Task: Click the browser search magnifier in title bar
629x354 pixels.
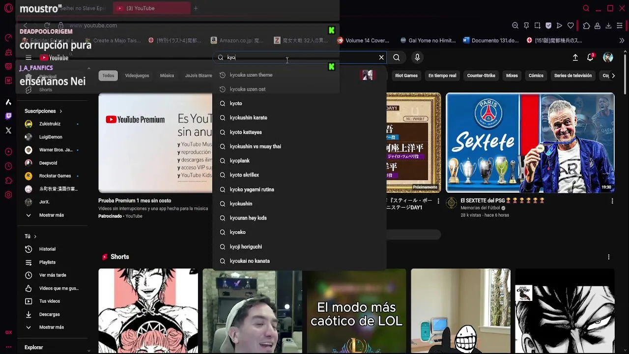Action: point(586,8)
